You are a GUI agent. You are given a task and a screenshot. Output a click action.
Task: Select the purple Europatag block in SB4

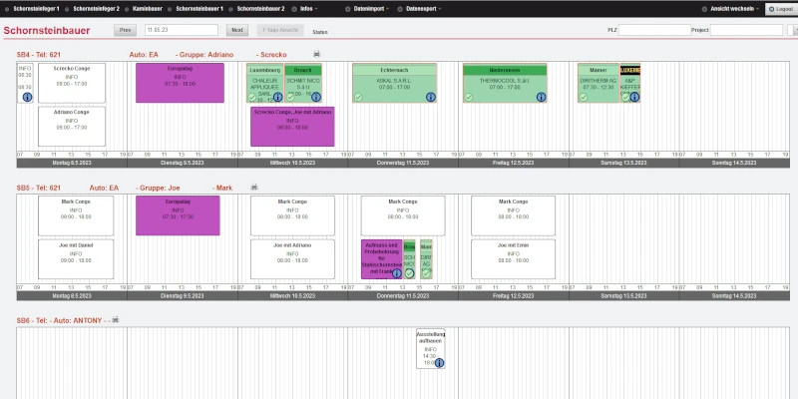181,83
